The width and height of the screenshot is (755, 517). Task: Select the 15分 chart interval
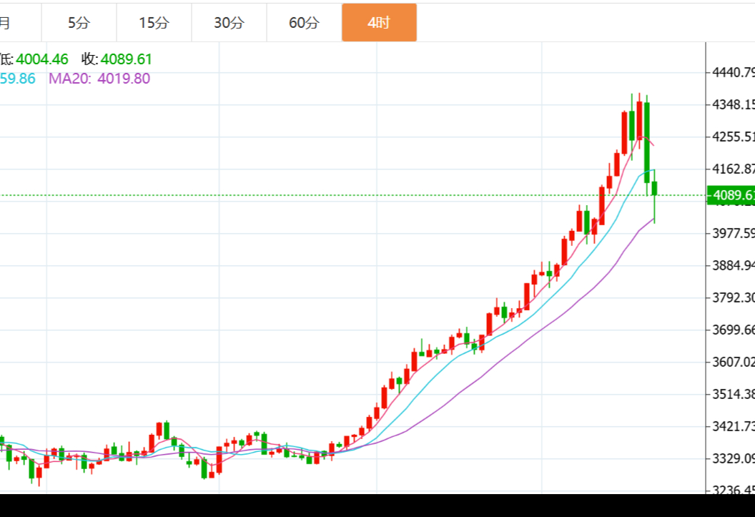[154, 23]
